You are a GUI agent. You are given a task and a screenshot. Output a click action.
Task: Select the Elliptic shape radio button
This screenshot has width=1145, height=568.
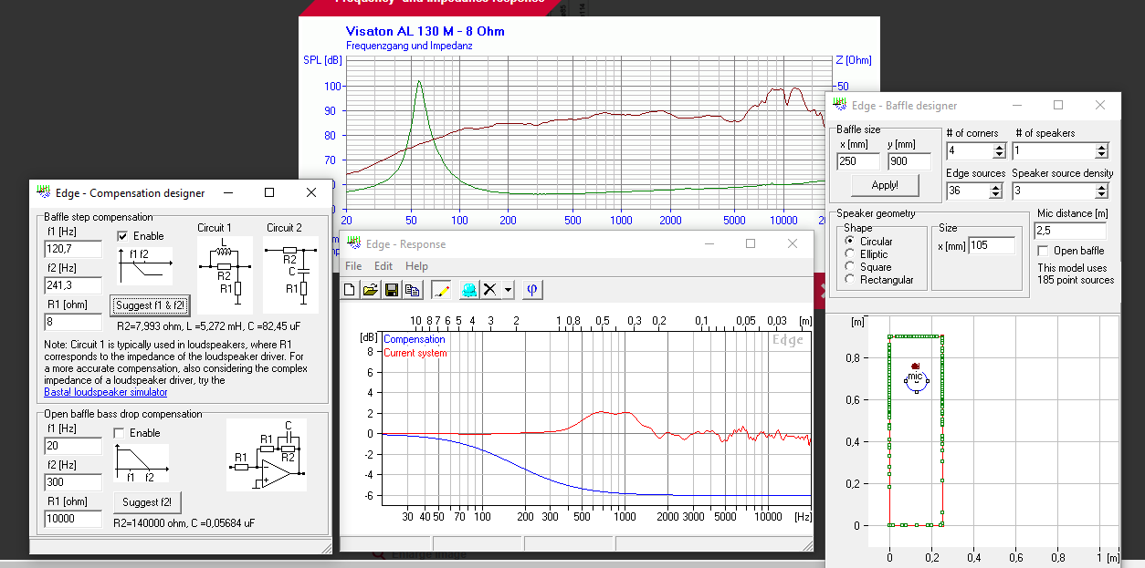(851, 254)
